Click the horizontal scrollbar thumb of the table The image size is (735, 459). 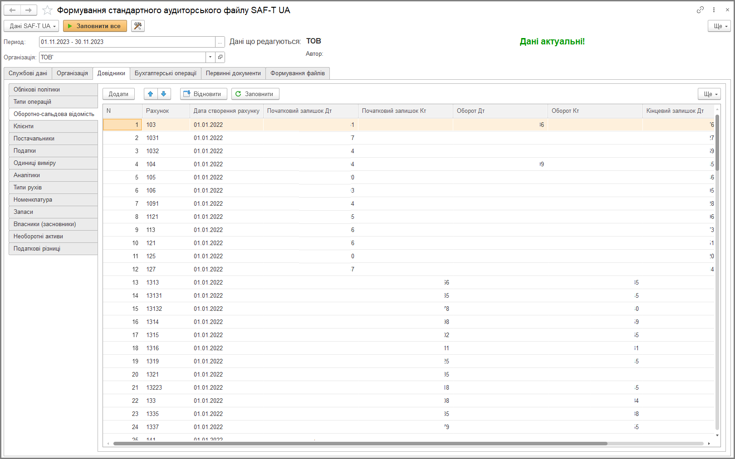(x=360, y=444)
